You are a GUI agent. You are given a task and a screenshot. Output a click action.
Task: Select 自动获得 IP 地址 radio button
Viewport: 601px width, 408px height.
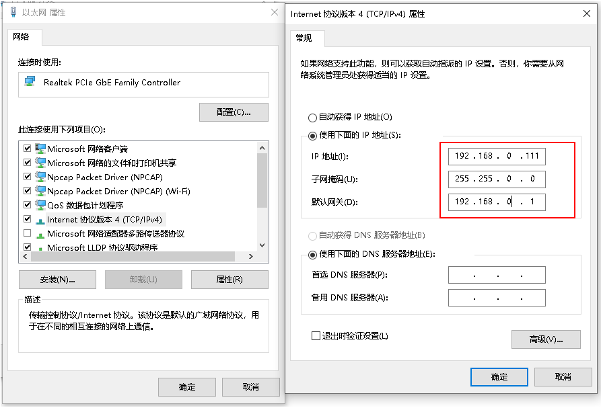pyautogui.click(x=312, y=118)
